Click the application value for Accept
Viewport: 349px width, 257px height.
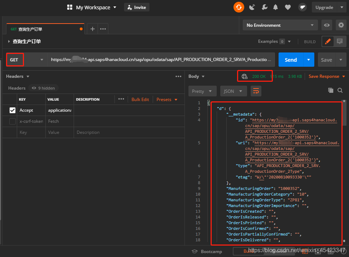tap(60, 110)
